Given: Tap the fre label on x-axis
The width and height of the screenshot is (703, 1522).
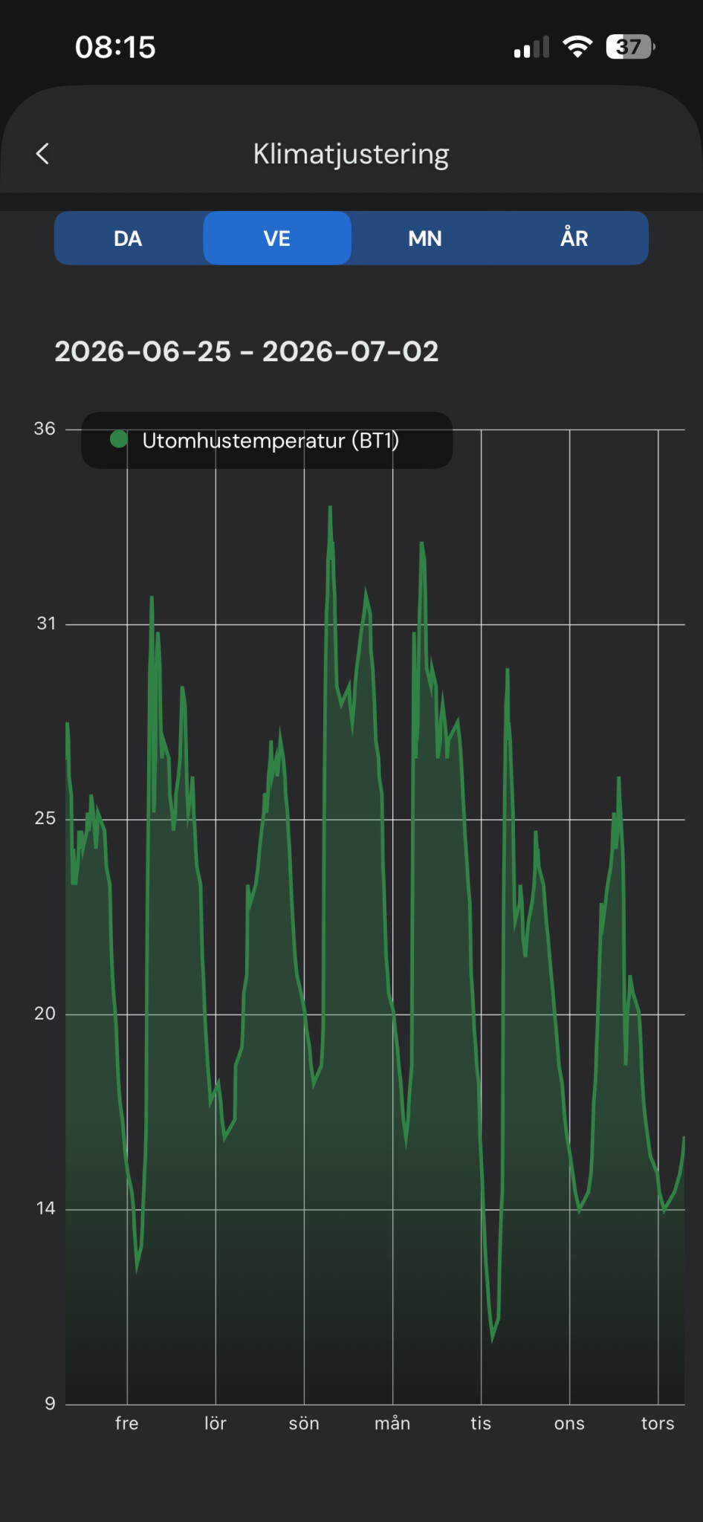Looking at the screenshot, I should pos(127,1423).
